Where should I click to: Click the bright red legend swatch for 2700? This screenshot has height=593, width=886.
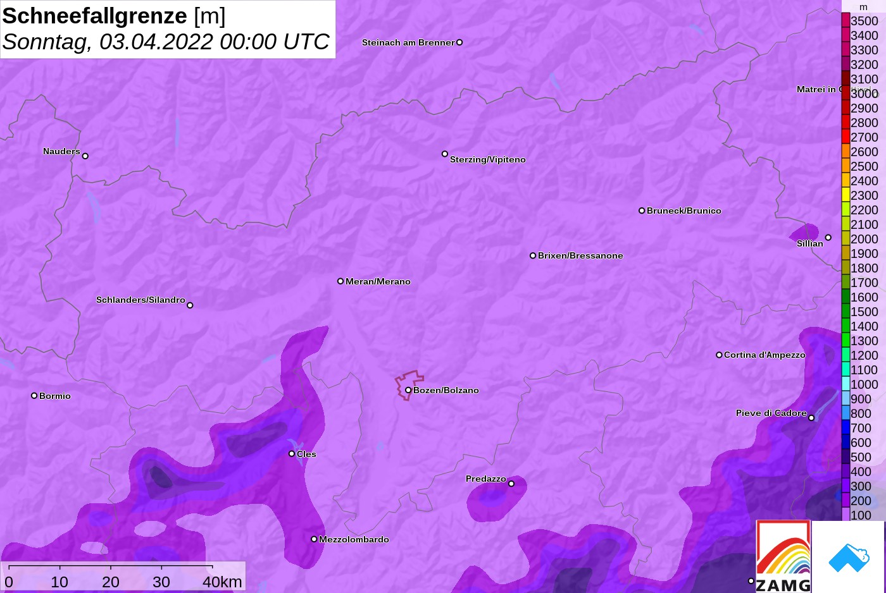pyautogui.click(x=845, y=137)
